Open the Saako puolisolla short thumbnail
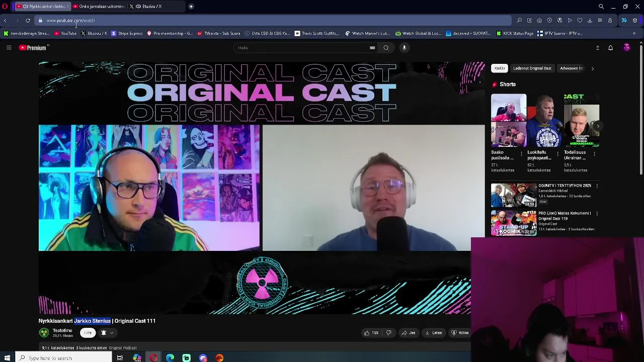This screenshot has height=362, width=644. (509, 120)
